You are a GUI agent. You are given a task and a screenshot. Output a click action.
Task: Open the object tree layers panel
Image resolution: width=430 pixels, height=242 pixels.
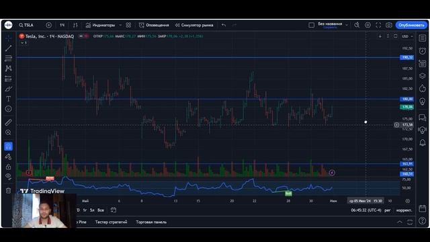pyautogui.click(x=423, y=76)
